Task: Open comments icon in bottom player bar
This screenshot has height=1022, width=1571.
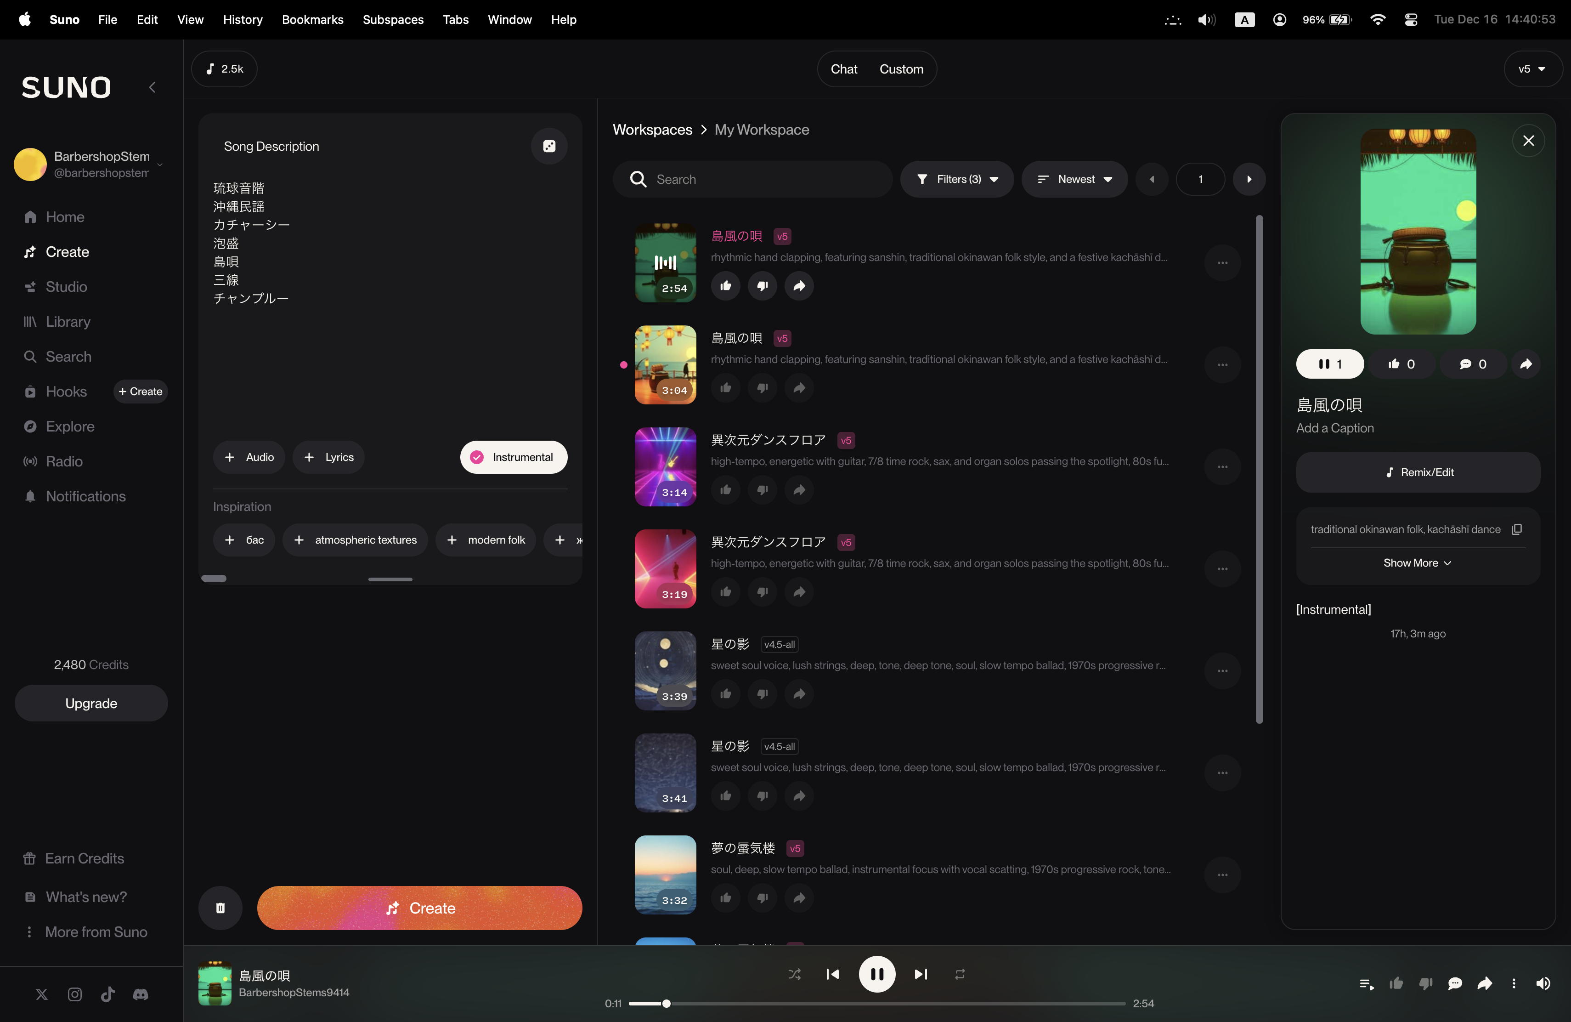Action: click(x=1455, y=984)
